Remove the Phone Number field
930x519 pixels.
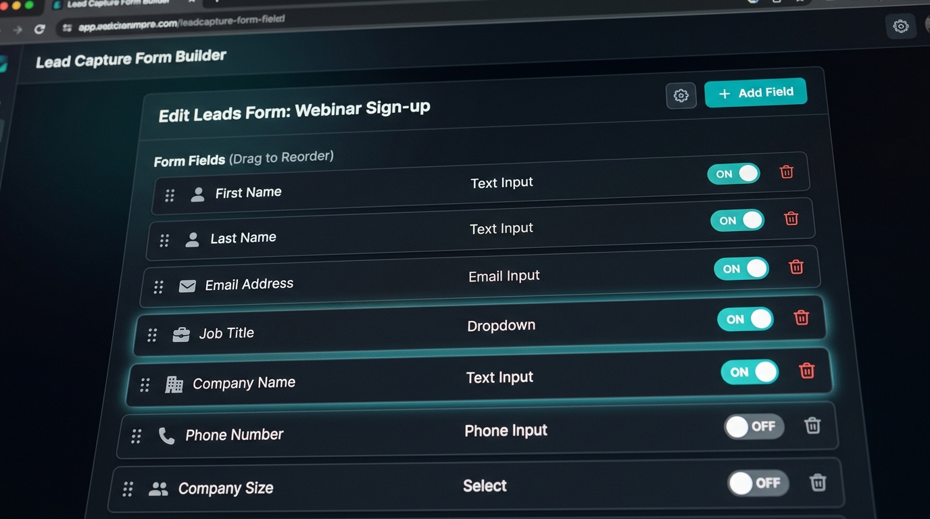812,425
